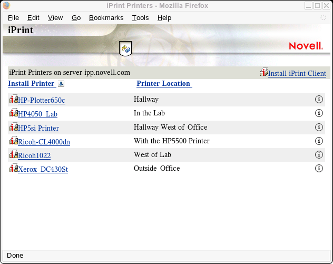This screenshot has height=264, width=333.
Task: Click the Novell logo
Action: [306, 46]
